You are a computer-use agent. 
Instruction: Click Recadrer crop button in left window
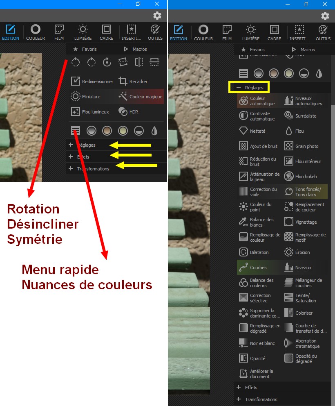coord(133,81)
